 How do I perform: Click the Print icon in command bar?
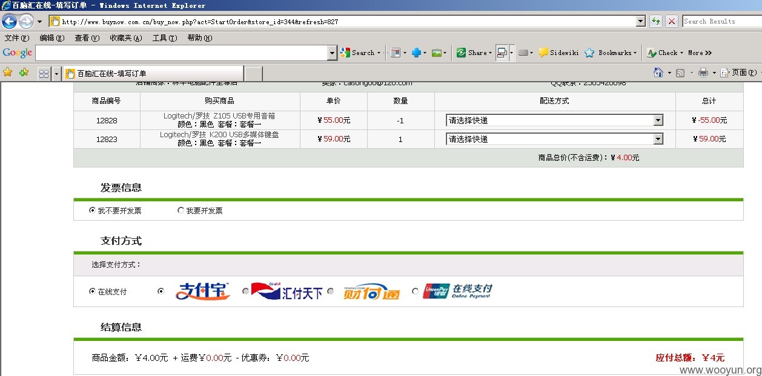[703, 73]
